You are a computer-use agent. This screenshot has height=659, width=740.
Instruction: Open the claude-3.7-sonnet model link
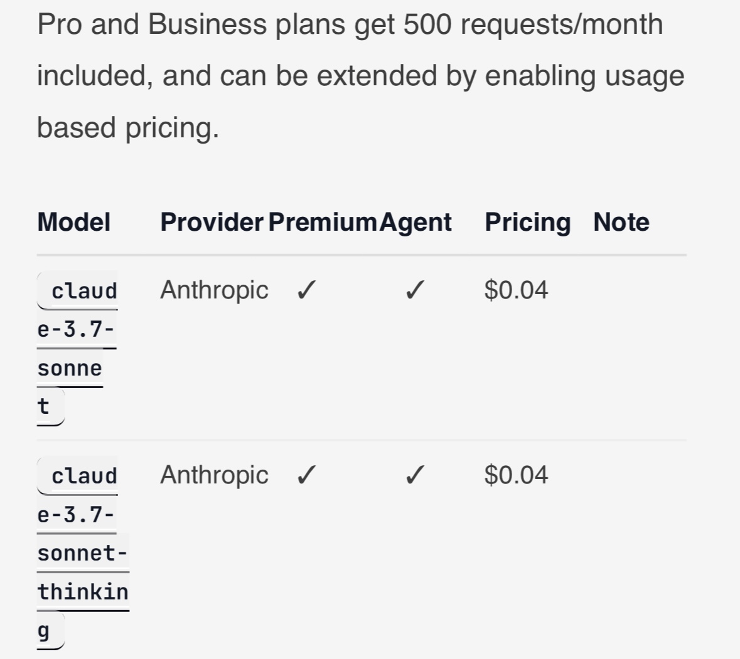tap(77, 349)
